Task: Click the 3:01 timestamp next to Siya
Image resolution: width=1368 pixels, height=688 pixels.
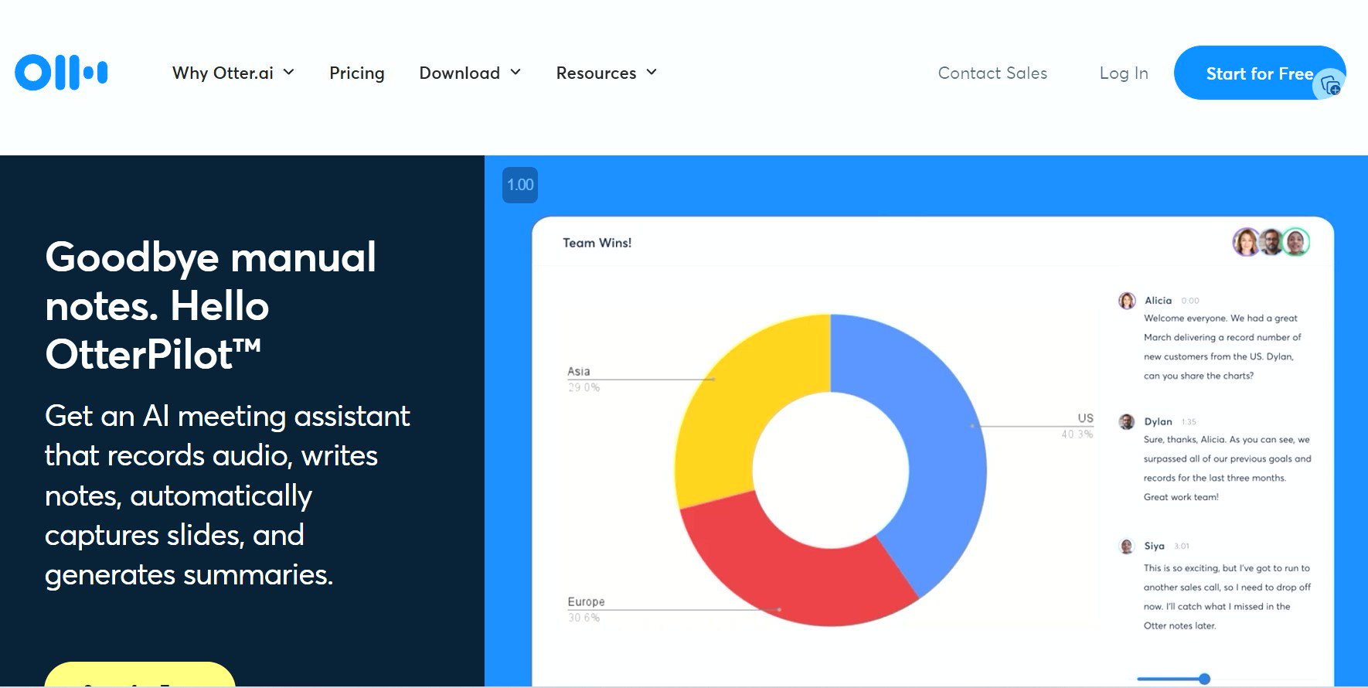Action: [1182, 547]
